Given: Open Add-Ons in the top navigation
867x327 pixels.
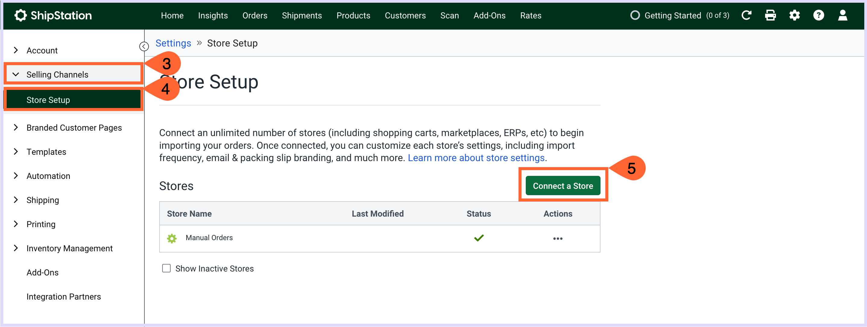Looking at the screenshot, I should click(x=489, y=15).
